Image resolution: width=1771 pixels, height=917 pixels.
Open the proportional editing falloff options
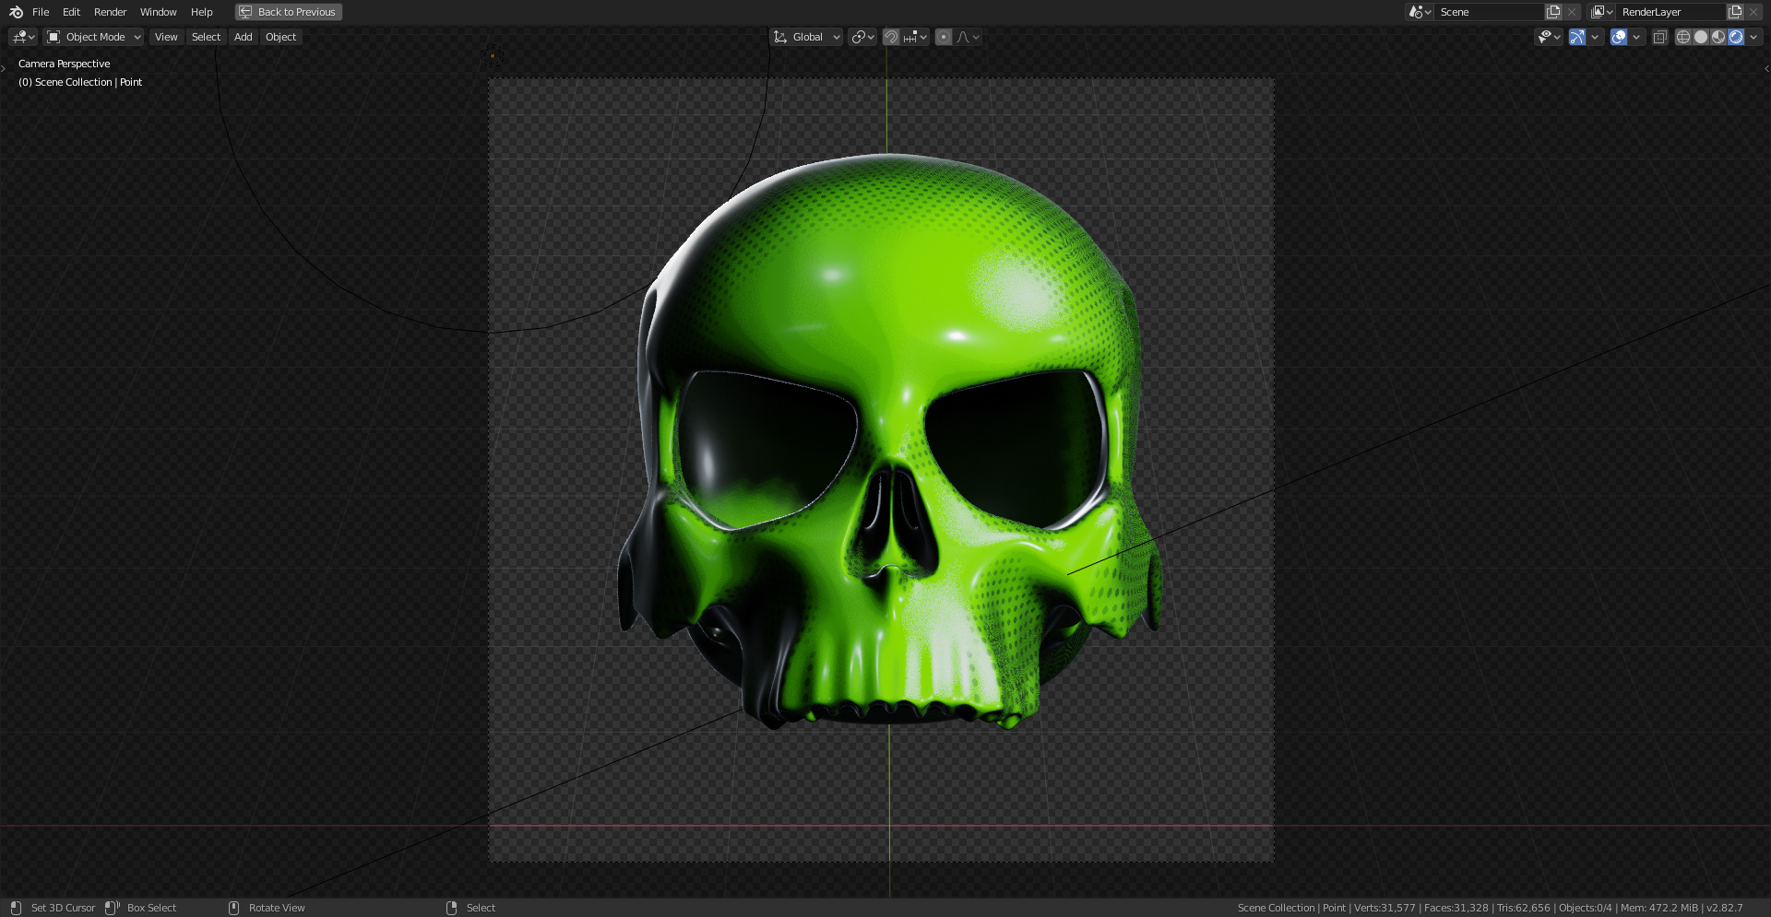click(x=968, y=37)
